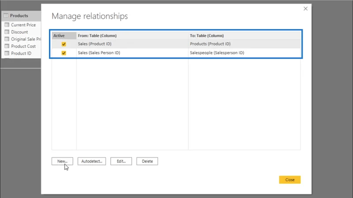Screen dimensions: 353x198
Task: Click the Product ID column icon
Action: click(7, 53)
